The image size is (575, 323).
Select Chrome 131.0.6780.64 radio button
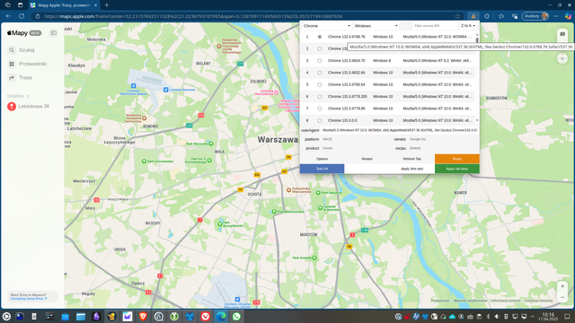pyautogui.click(x=320, y=84)
